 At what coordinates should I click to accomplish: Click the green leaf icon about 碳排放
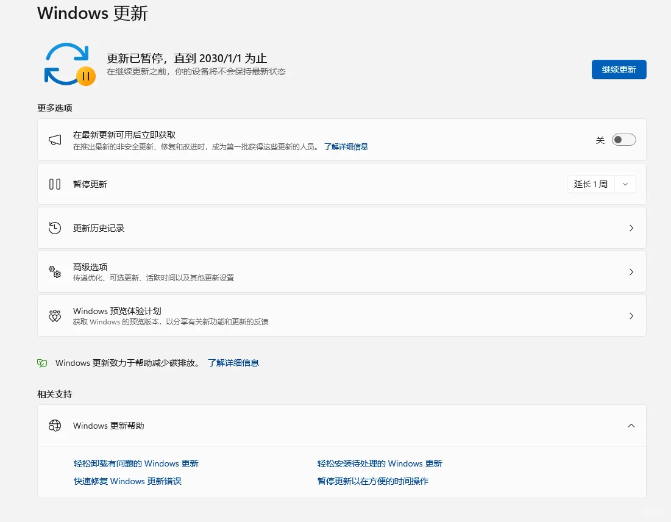41,362
